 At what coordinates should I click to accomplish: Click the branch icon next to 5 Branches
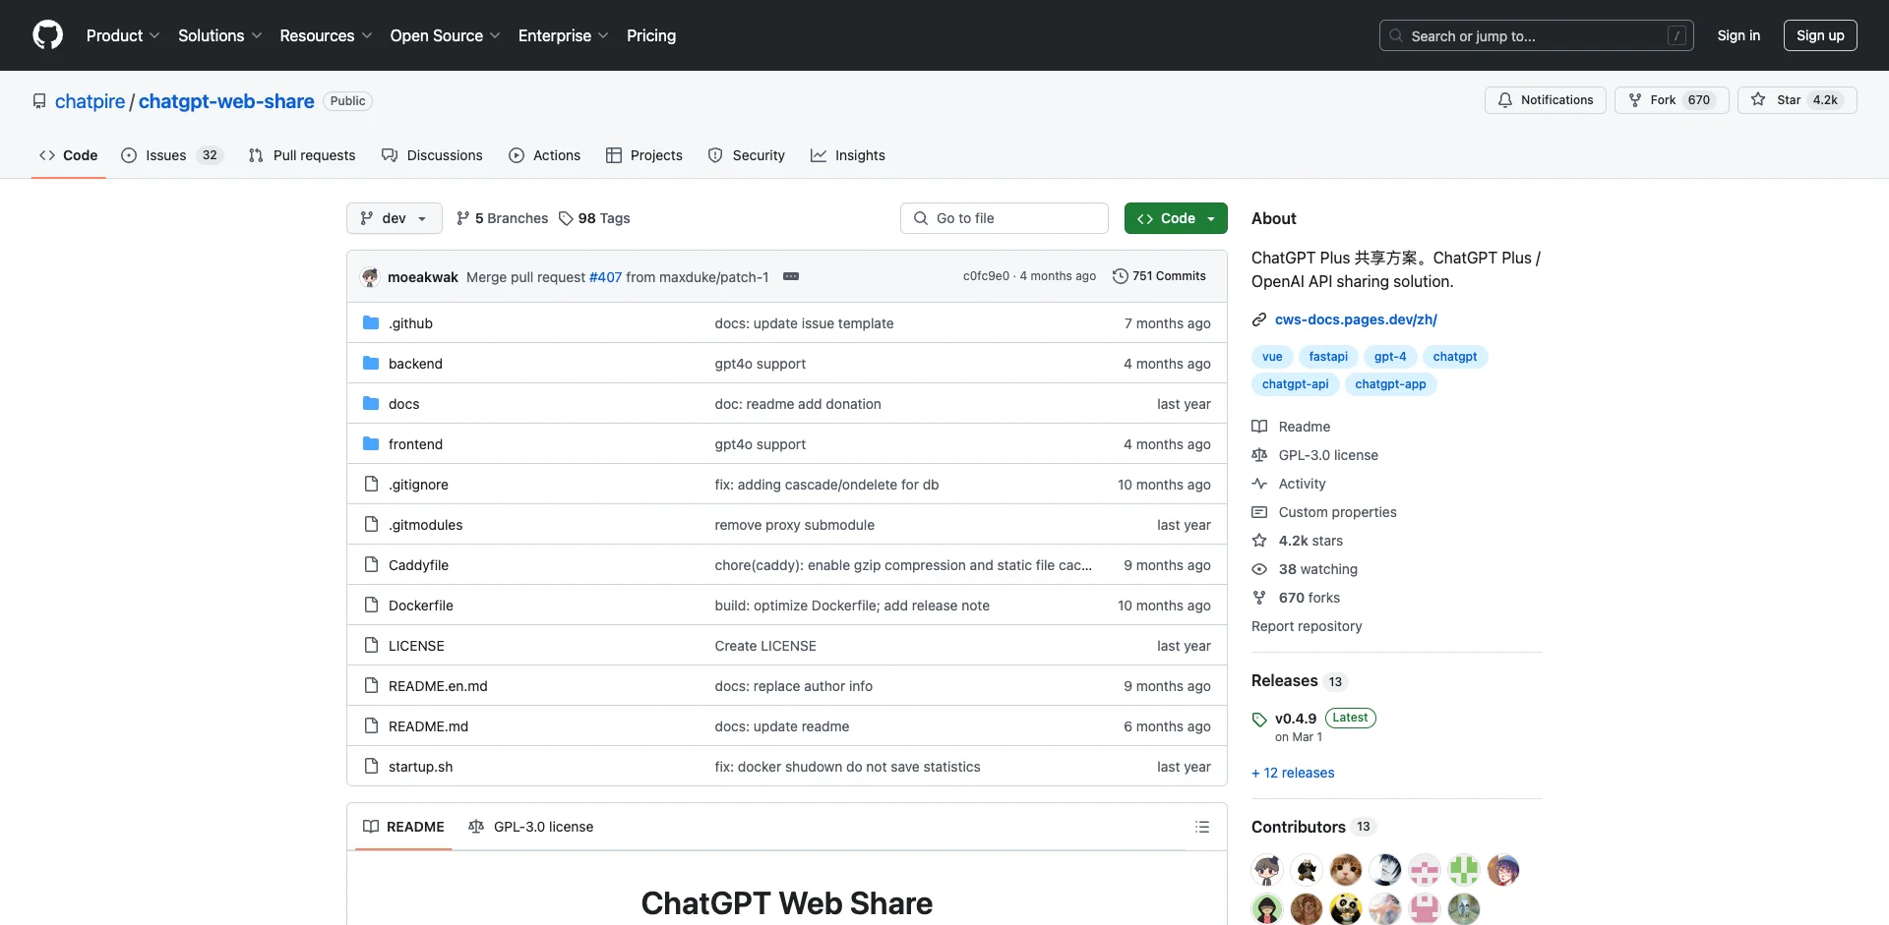pos(463,218)
